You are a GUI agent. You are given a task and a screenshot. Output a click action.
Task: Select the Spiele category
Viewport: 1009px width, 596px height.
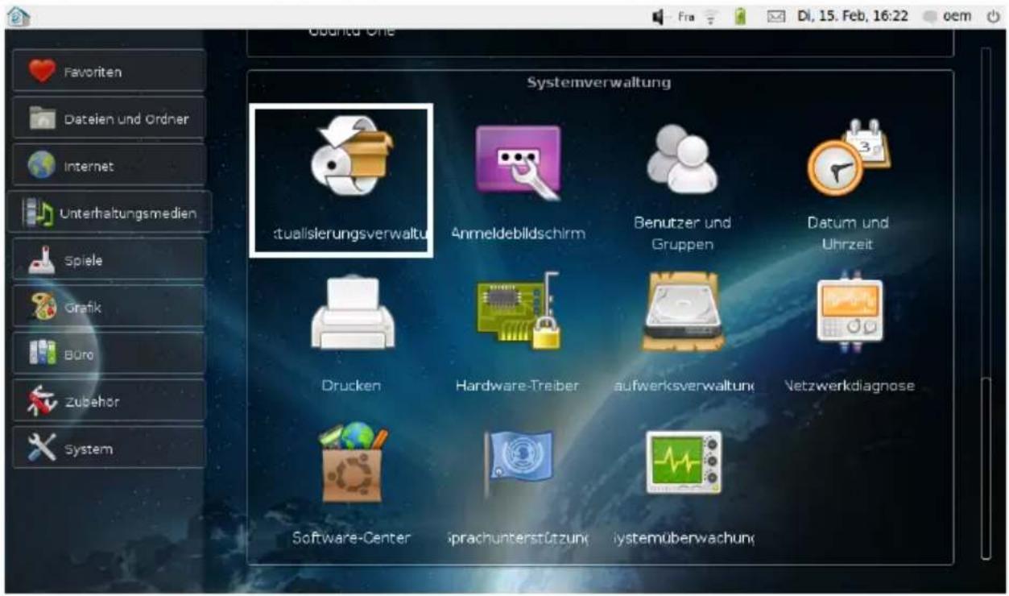[109, 260]
